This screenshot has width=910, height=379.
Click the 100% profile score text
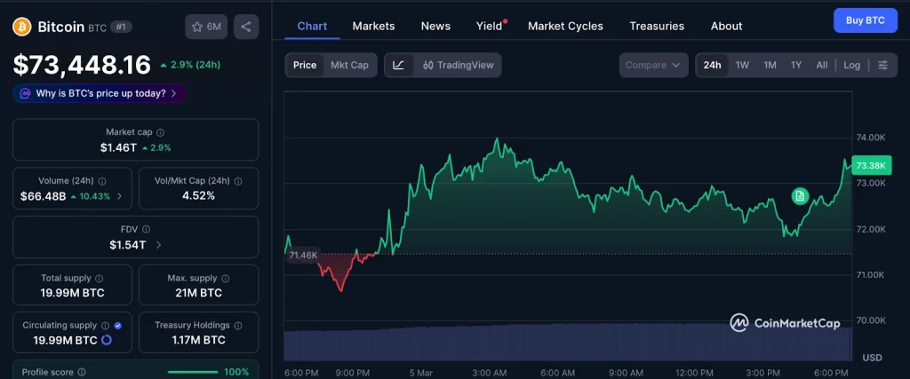[236, 372]
